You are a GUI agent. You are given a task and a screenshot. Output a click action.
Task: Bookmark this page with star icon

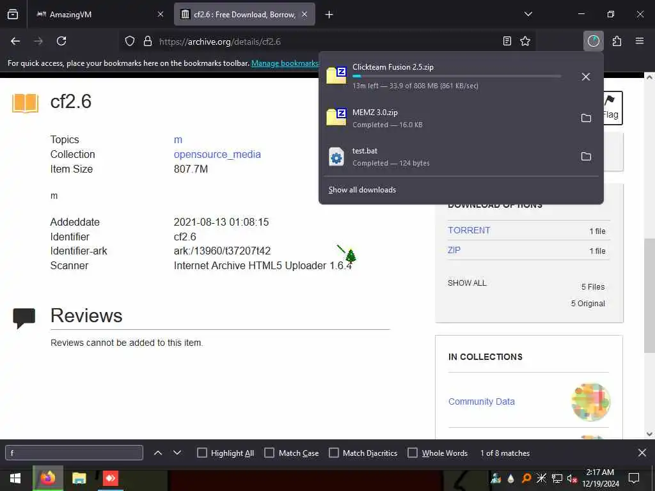[525, 41]
